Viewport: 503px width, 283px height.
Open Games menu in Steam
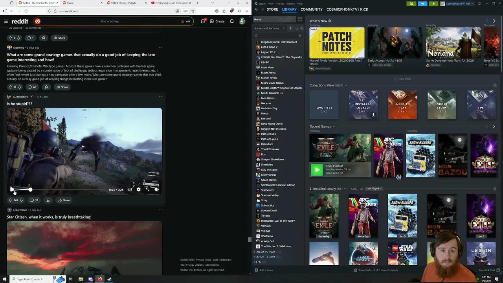pos(291,4)
